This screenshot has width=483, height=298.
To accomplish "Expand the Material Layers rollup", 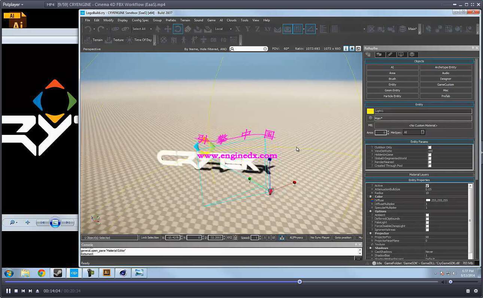I will [419, 175].
